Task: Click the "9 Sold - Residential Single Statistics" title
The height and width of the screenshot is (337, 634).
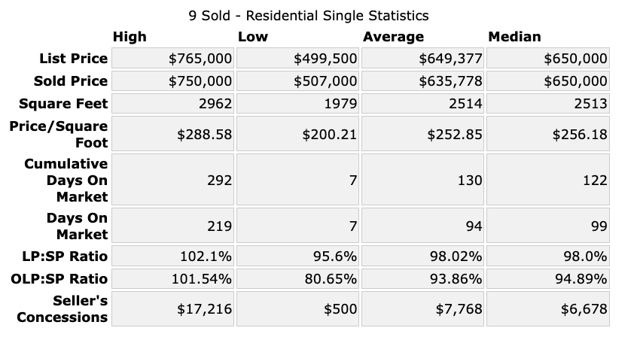Action: pos(307,15)
